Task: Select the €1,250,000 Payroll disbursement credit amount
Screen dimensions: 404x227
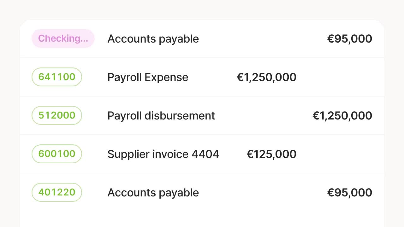Action: point(342,116)
